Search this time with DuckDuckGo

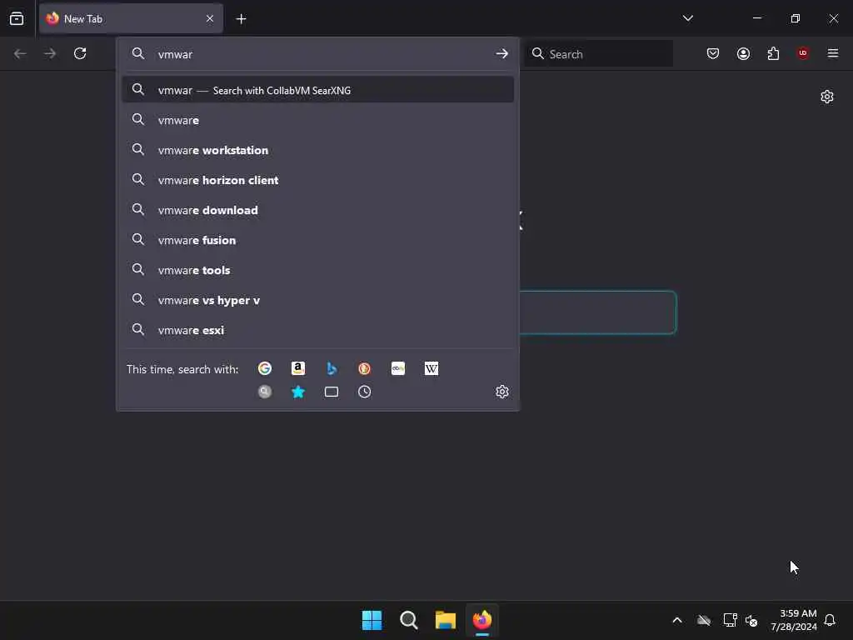[x=365, y=368]
